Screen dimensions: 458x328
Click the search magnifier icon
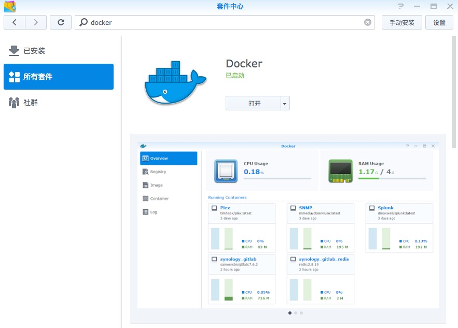point(84,22)
